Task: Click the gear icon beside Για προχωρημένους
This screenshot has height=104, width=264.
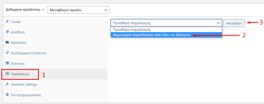Action: [7, 95]
